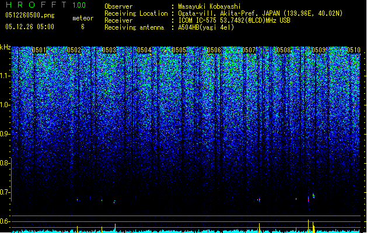Click the 0504 time marker

tap(145, 50)
